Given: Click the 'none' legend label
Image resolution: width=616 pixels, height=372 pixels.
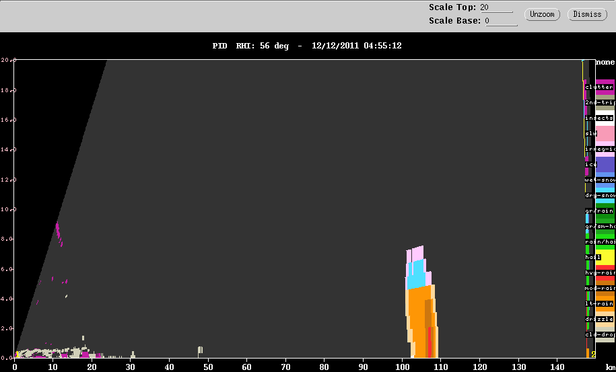Looking at the screenshot, I should coord(605,63).
